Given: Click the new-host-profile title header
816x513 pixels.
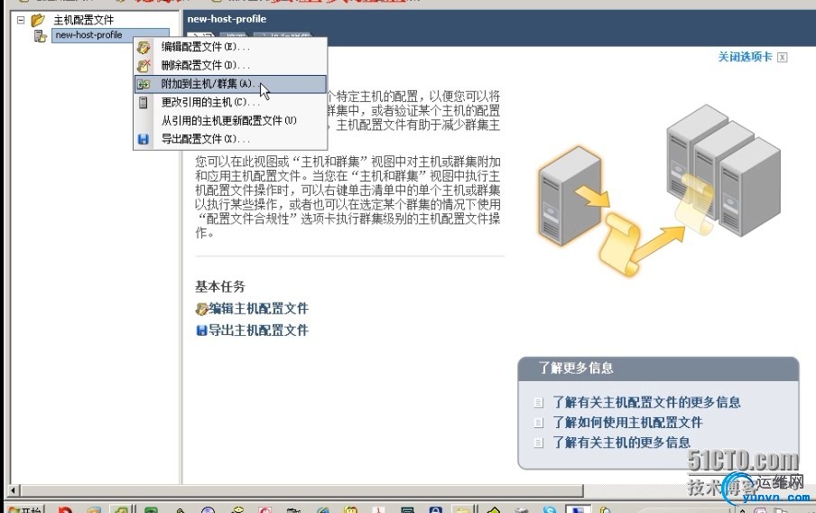Looking at the screenshot, I should point(227,19).
